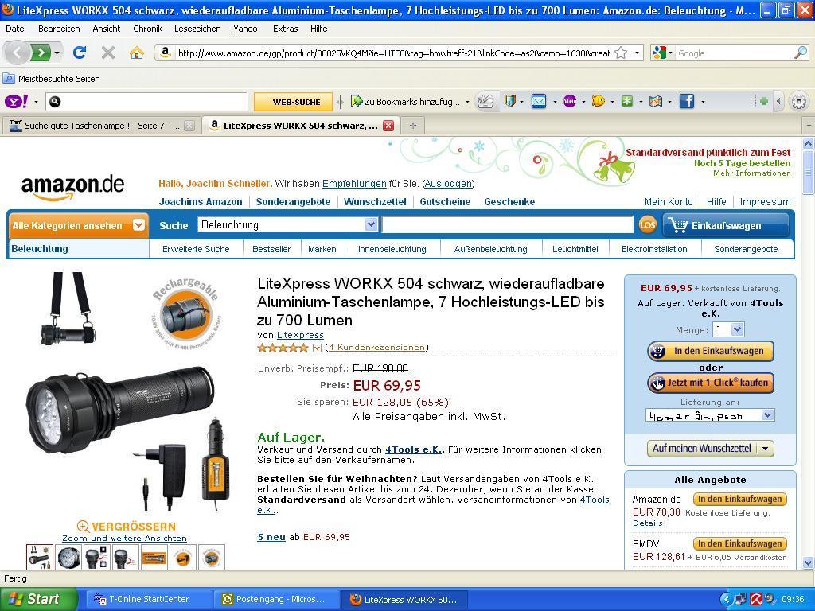The image size is (815, 611).
Task: Select the second flashlight thumbnail image
Action: point(68,558)
